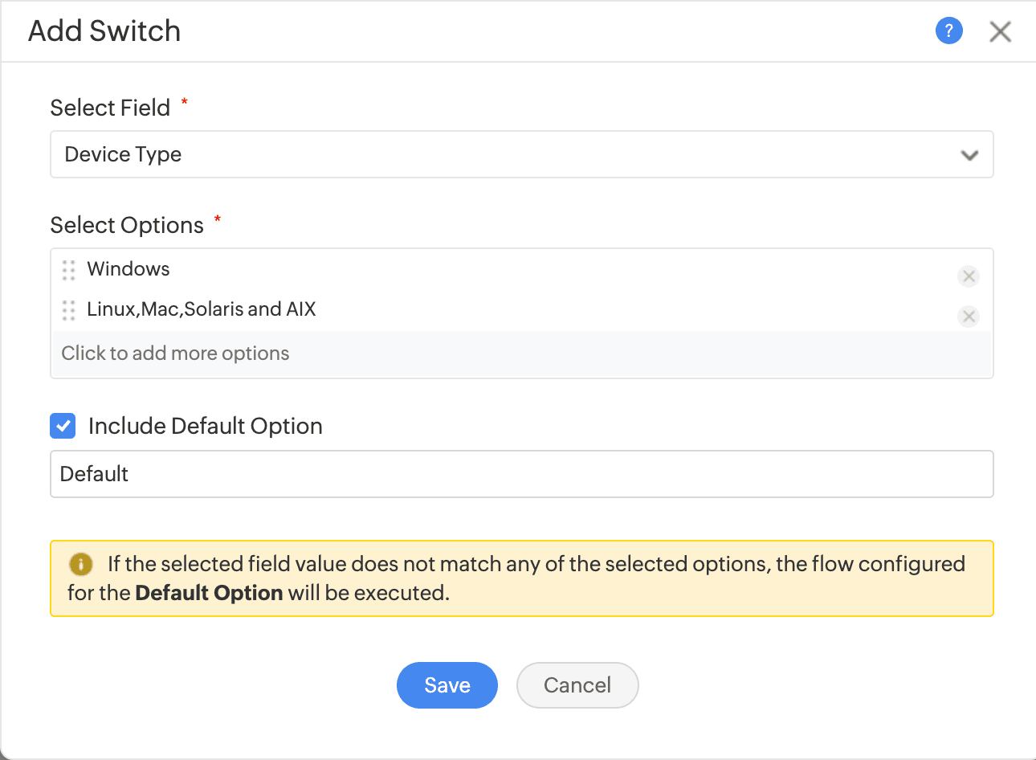Uncheck the Include Default Option checkbox

click(63, 426)
